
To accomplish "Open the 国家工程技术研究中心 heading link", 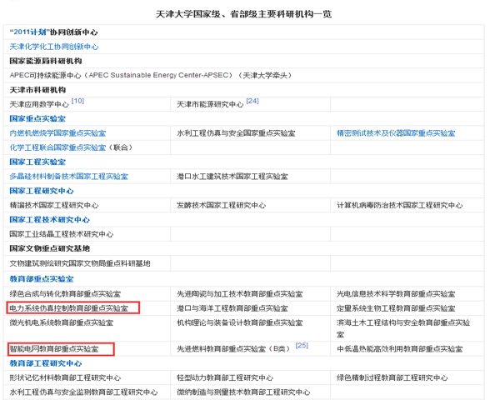I will click(49, 219).
